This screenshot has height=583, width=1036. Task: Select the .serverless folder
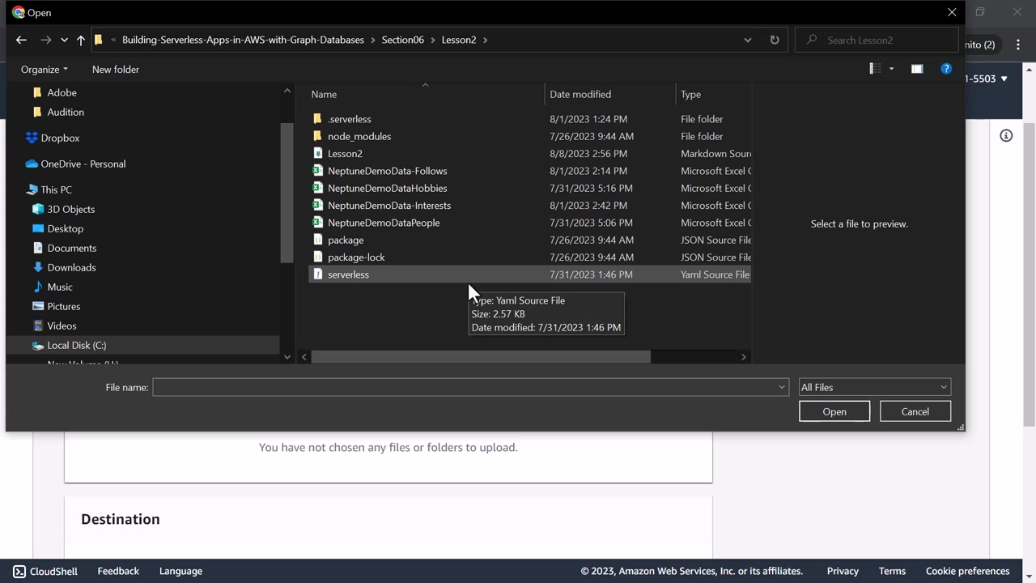click(350, 119)
